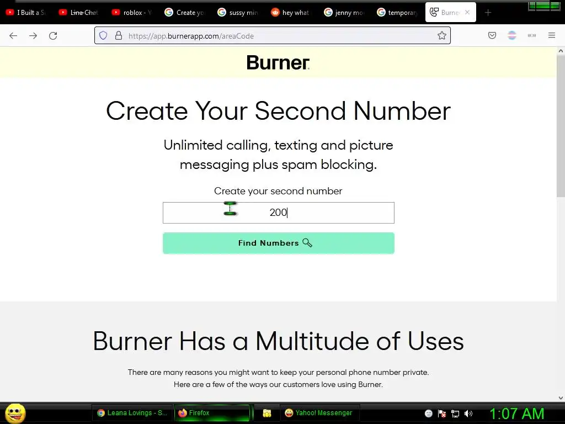Viewport: 565px width, 424px height.
Task: Bookmark this page with the star icon
Action: point(442,36)
